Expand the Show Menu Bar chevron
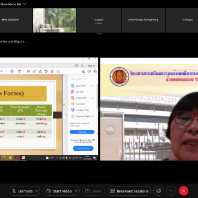The image size is (198, 198). coord(25,4)
